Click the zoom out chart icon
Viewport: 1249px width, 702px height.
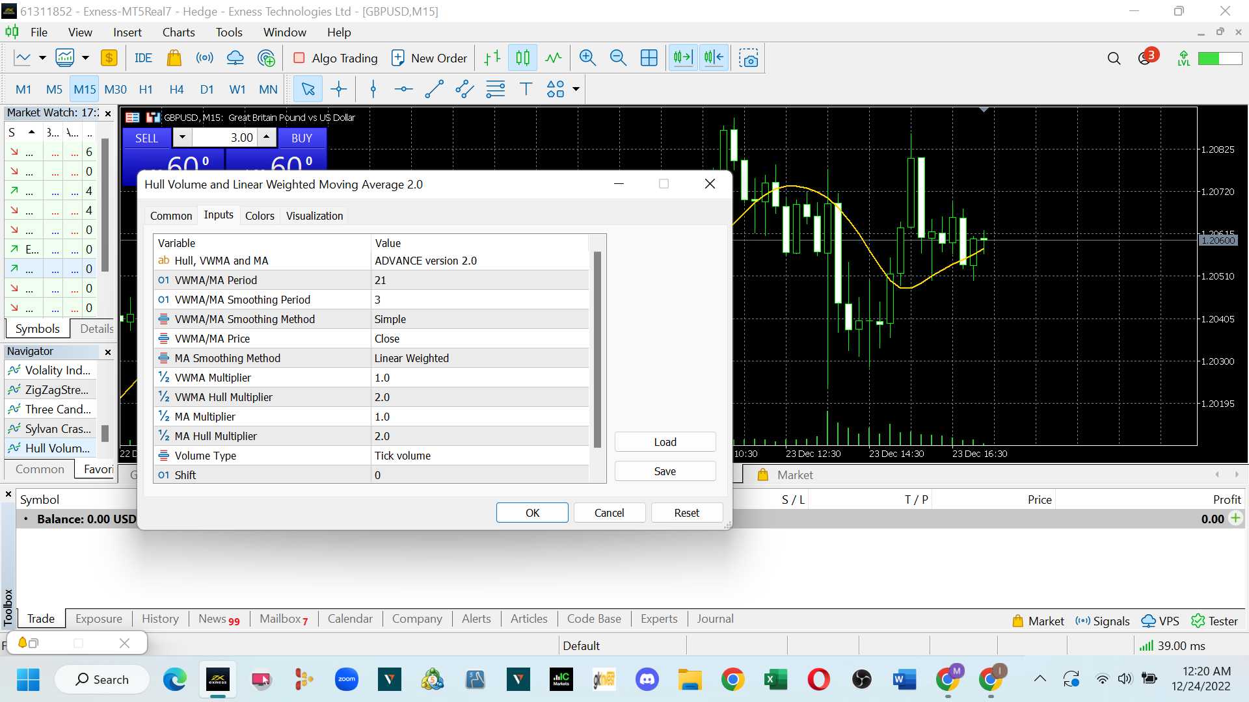(618, 58)
